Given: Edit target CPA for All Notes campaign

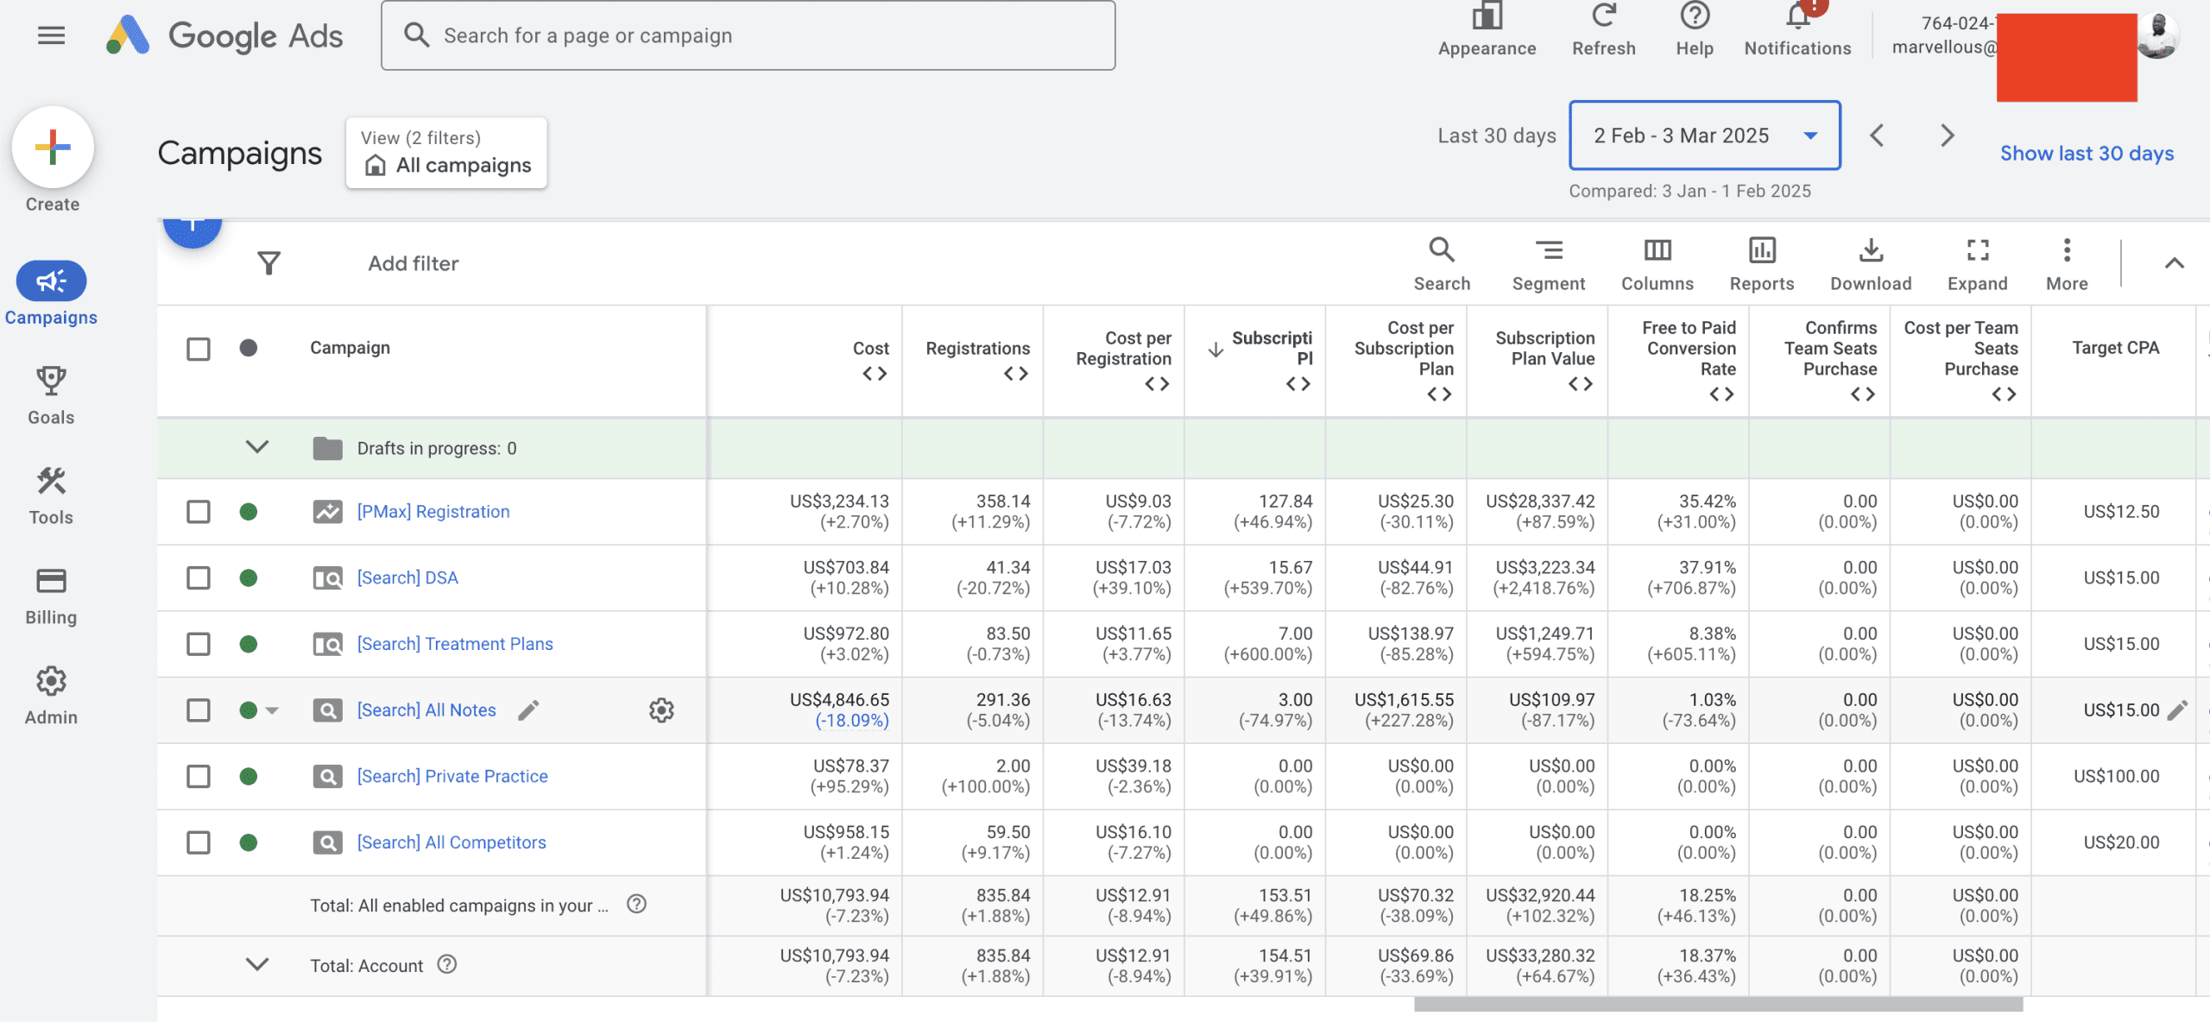Looking at the screenshot, I should pos(2178,710).
